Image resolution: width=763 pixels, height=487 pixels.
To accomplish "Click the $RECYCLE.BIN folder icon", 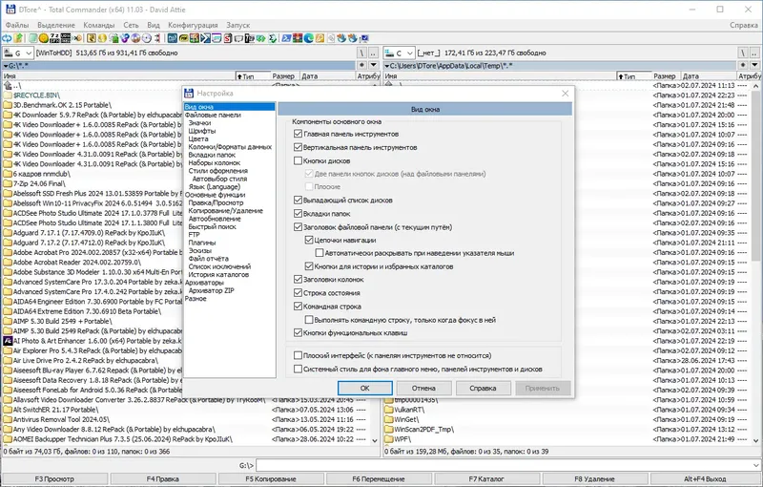I will (x=8, y=95).
